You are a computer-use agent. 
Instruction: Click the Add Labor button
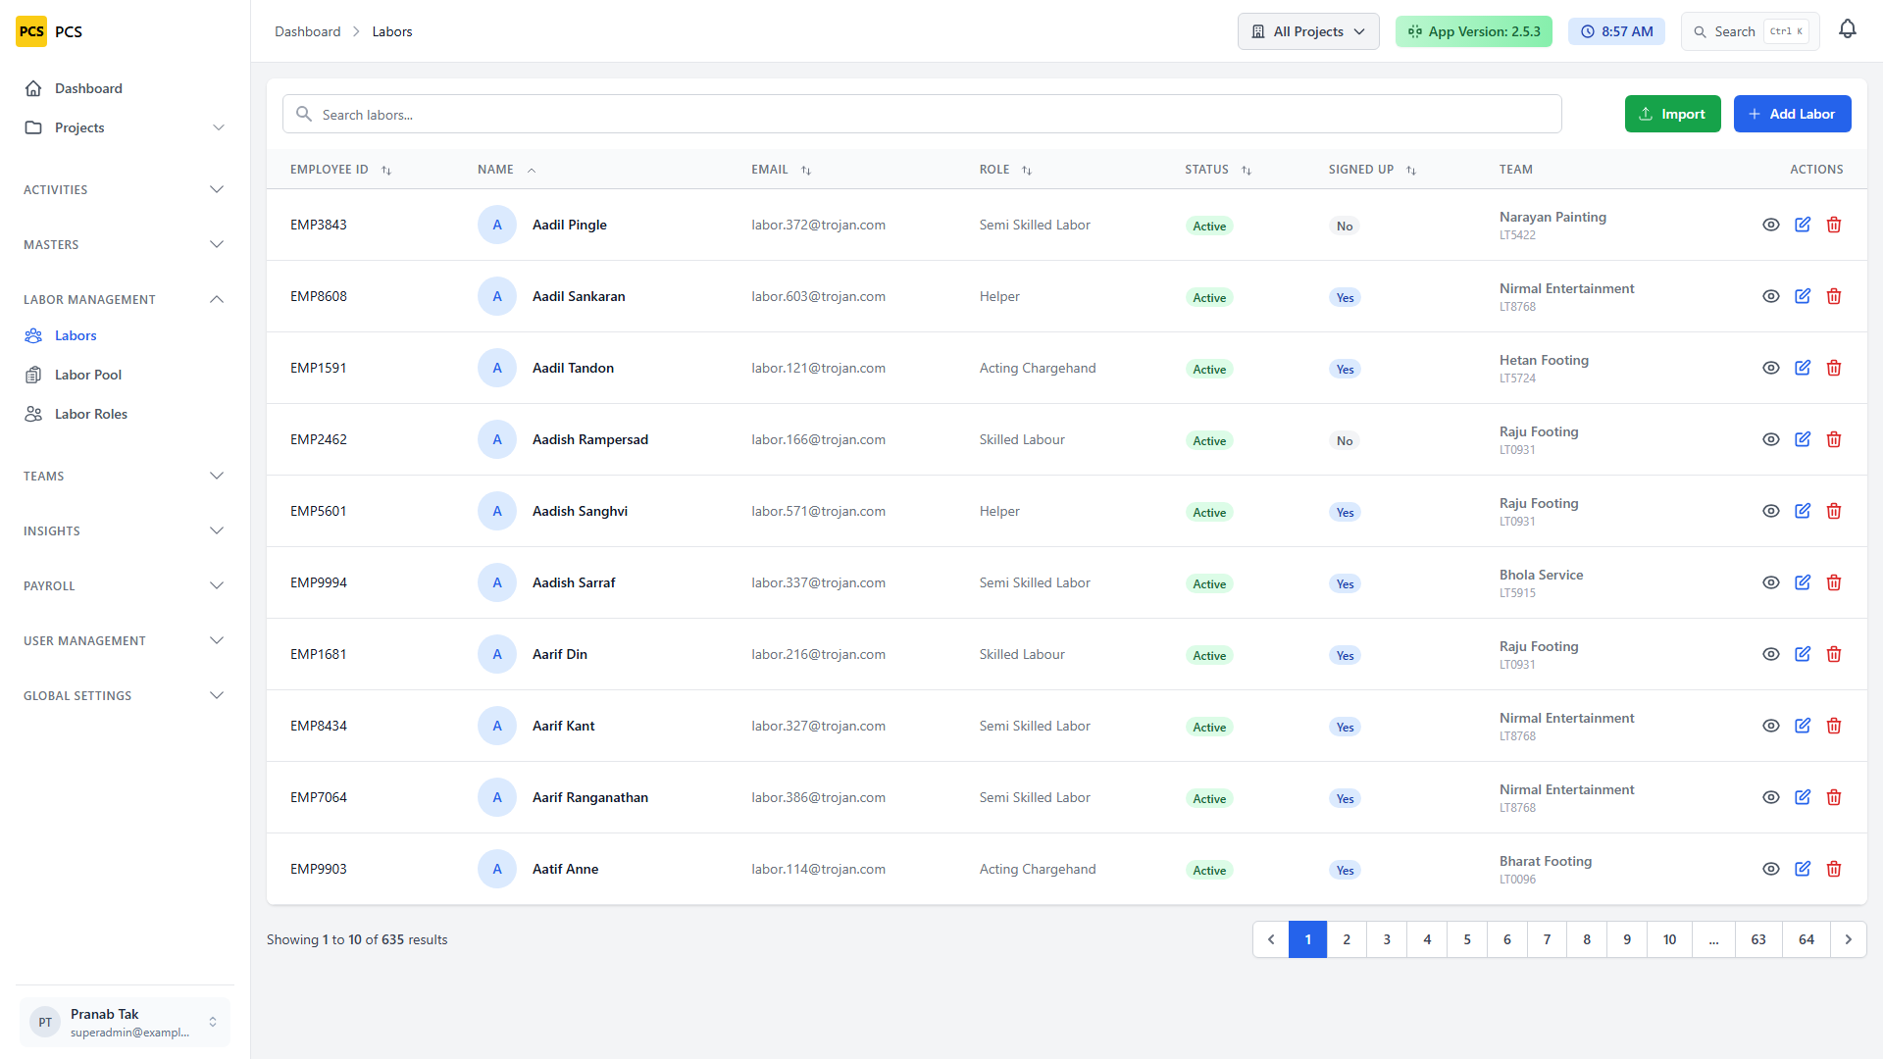click(1792, 114)
